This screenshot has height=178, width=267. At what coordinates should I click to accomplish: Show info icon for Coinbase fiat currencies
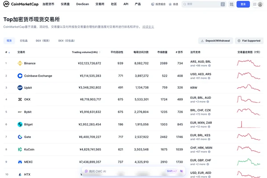(x=209, y=78)
